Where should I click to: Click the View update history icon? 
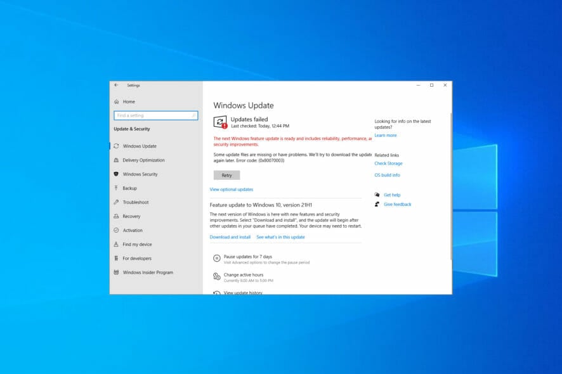216,293
